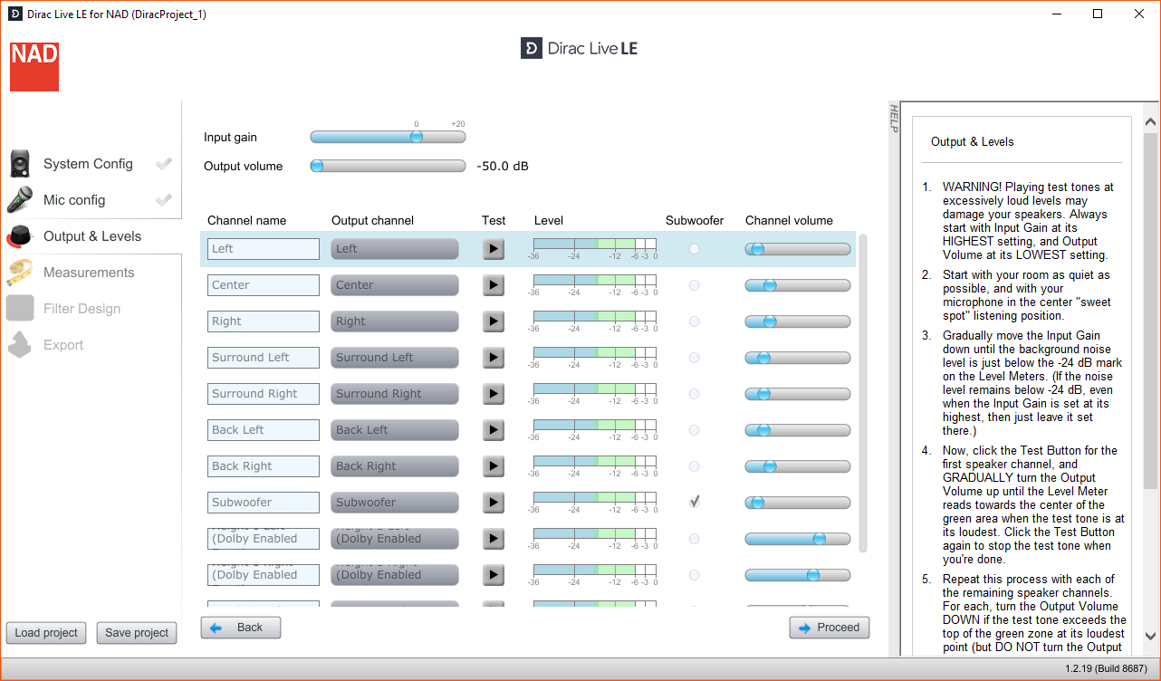Open the Surround Right output channel selector

click(x=395, y=394)
